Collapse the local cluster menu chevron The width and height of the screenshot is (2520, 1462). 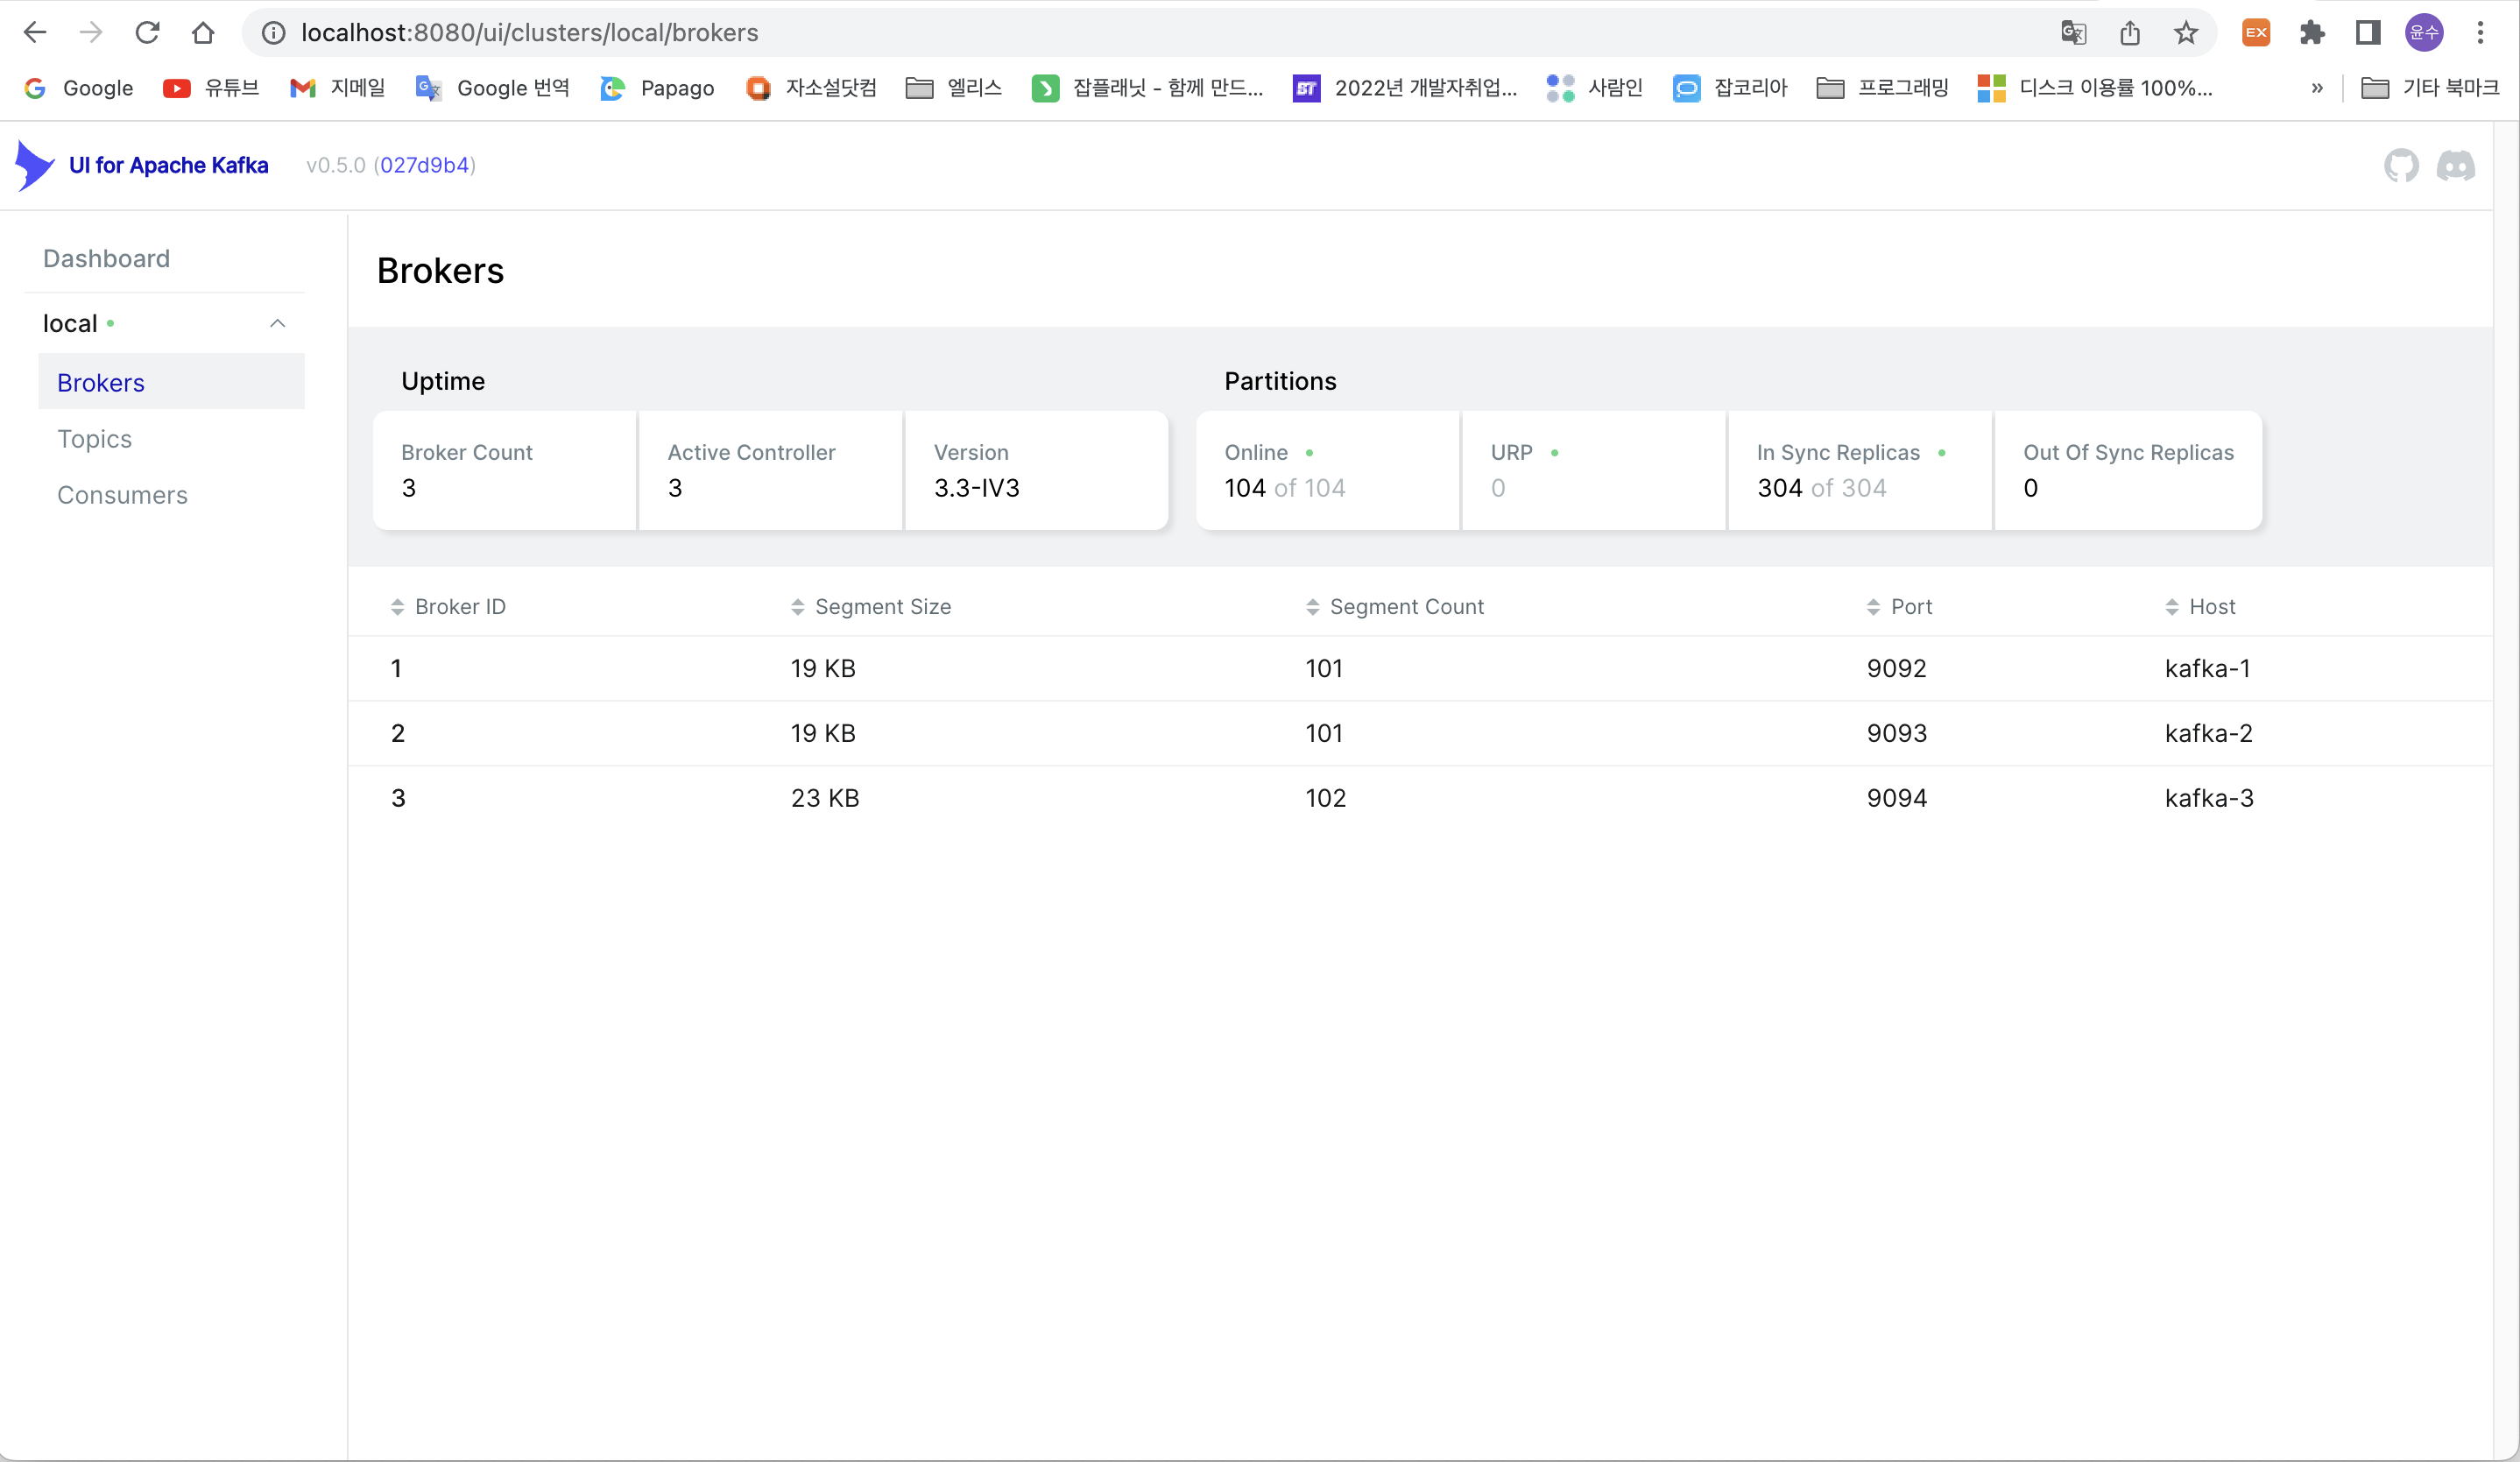pyautogui.click(x=278, y=323)
